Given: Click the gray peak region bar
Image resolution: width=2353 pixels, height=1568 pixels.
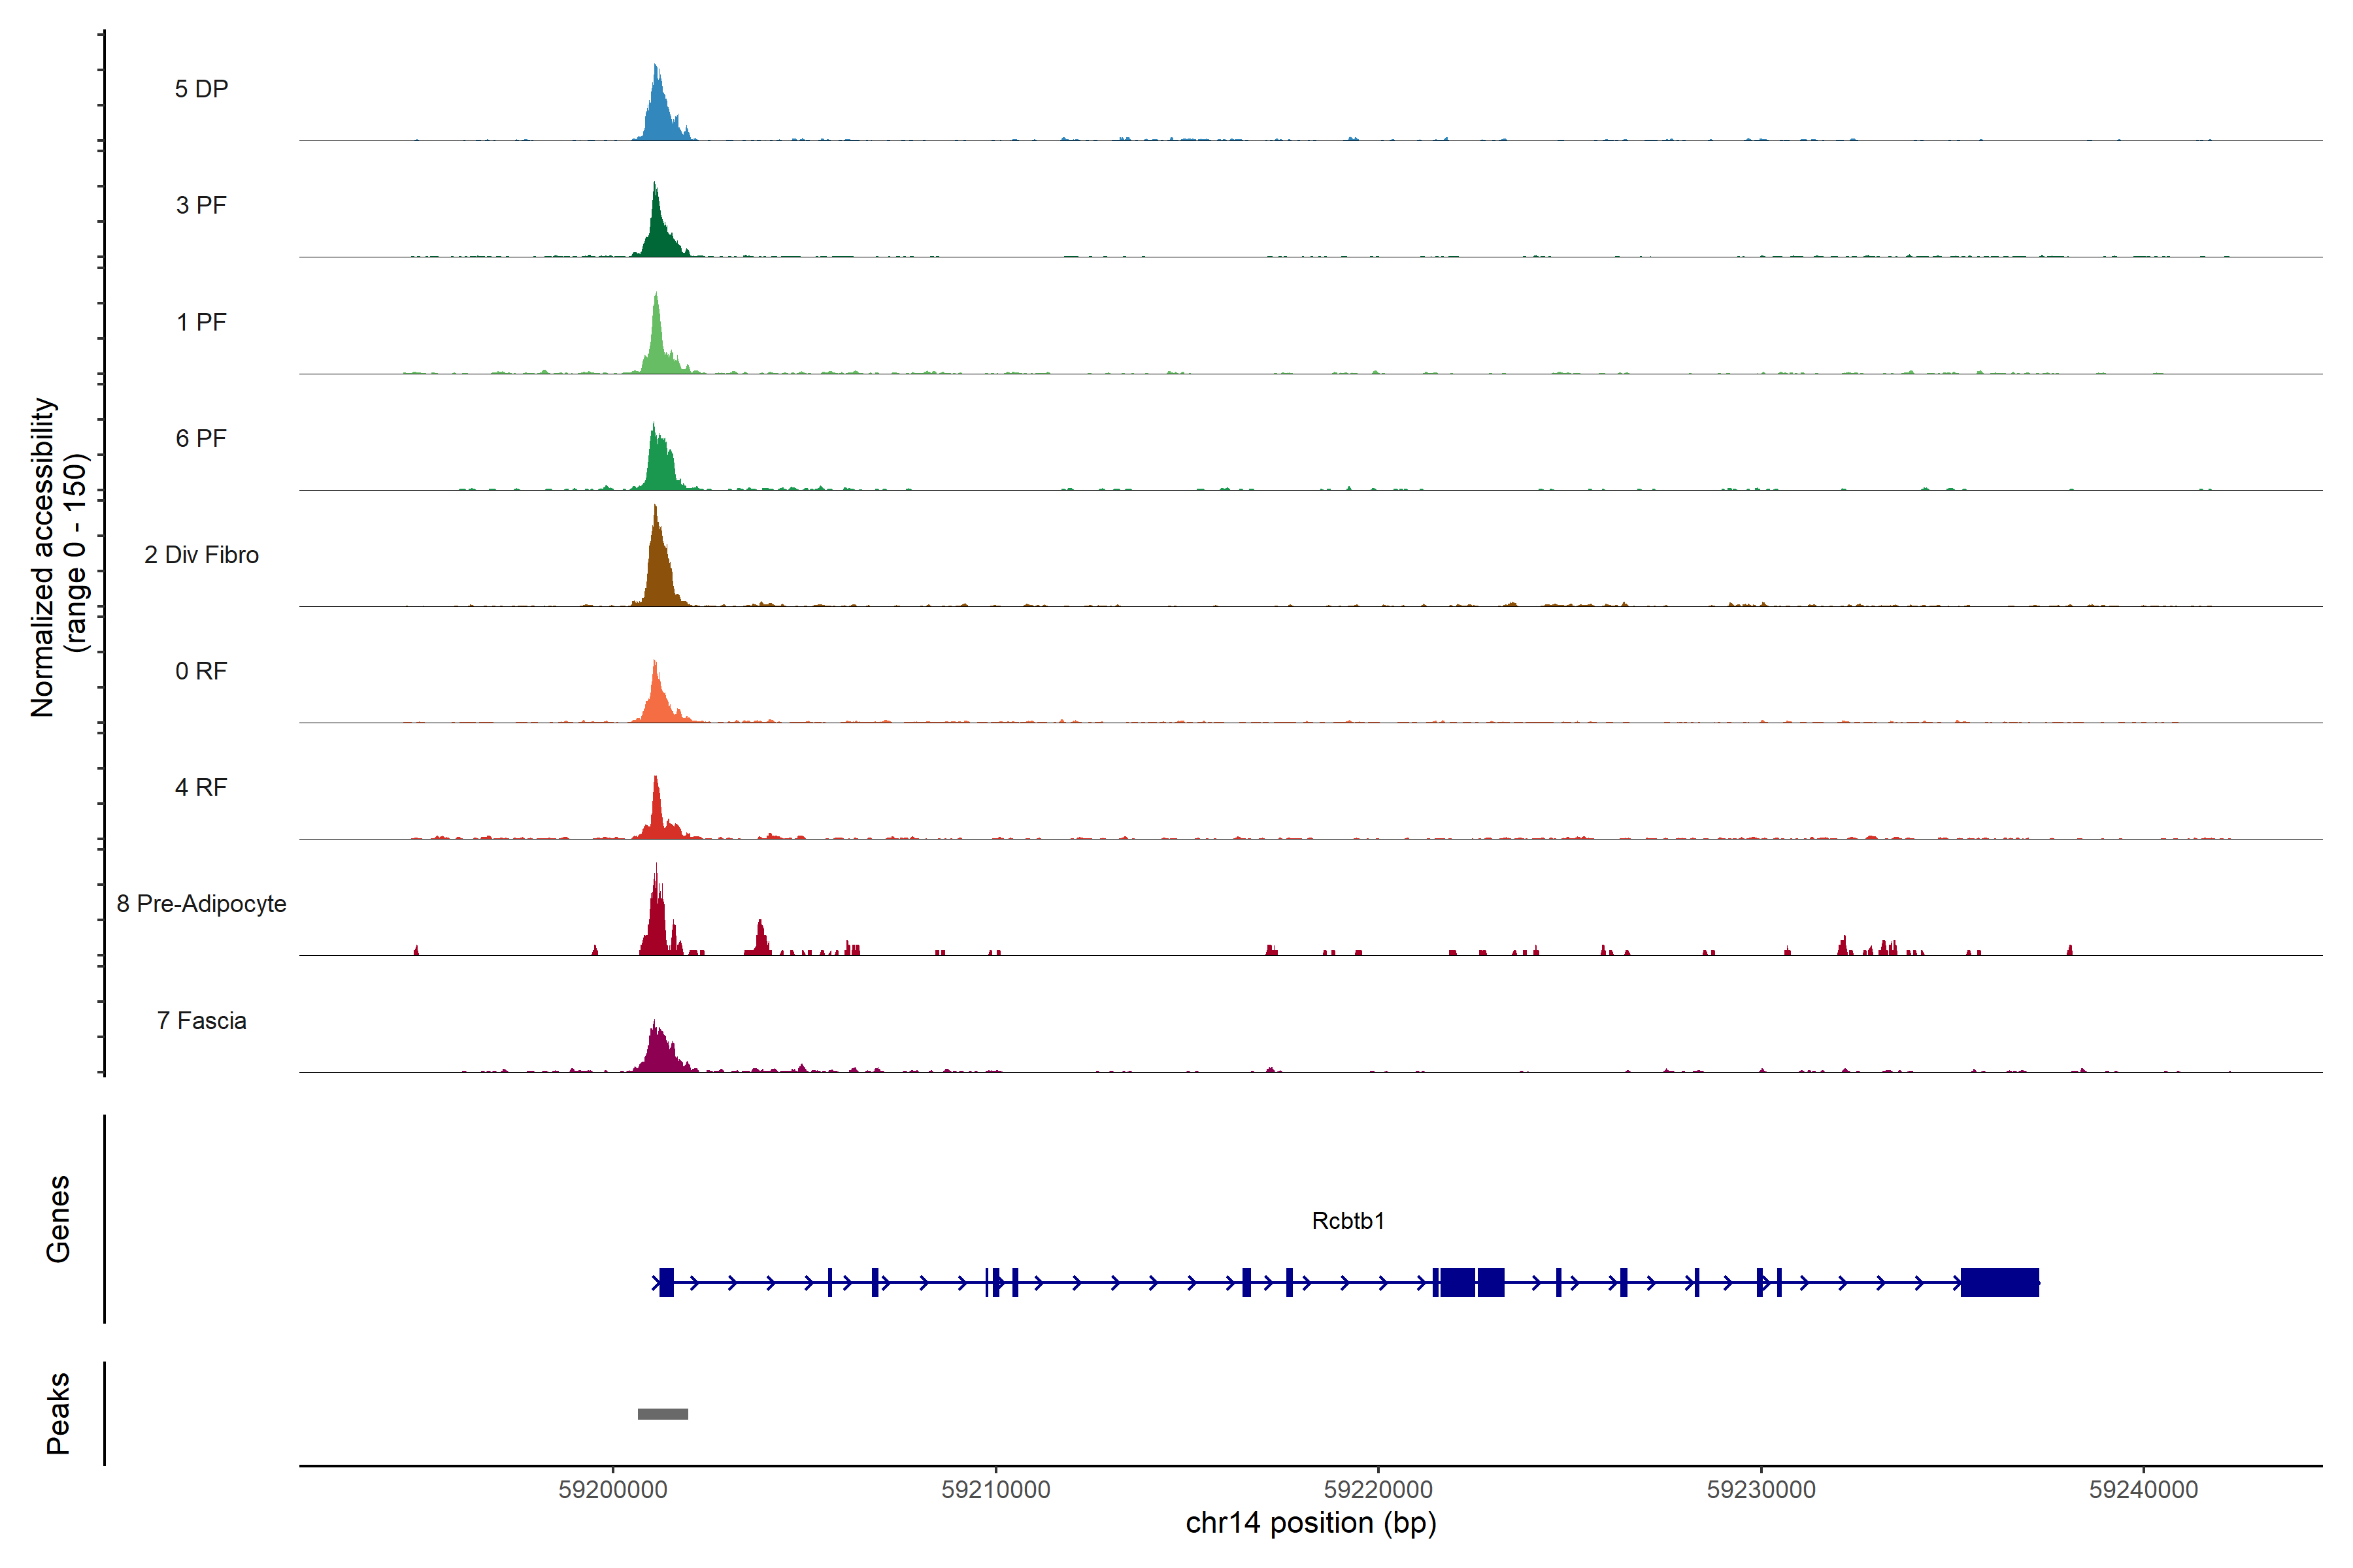Looking at the screenshot, I should (662, 1414).
